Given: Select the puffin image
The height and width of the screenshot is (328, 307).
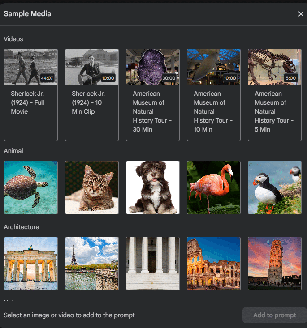Looking at the screenshot, I should coord(275,187).
